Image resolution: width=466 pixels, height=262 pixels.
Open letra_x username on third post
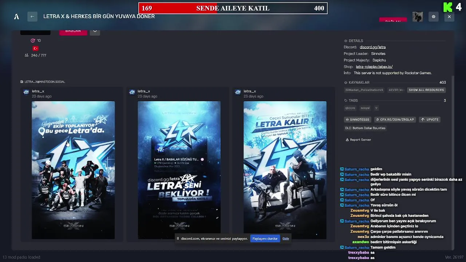pyautogui.click(x=250, y=91)
